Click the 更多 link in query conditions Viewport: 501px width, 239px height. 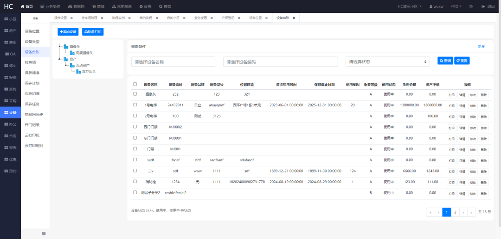[481, 47]
